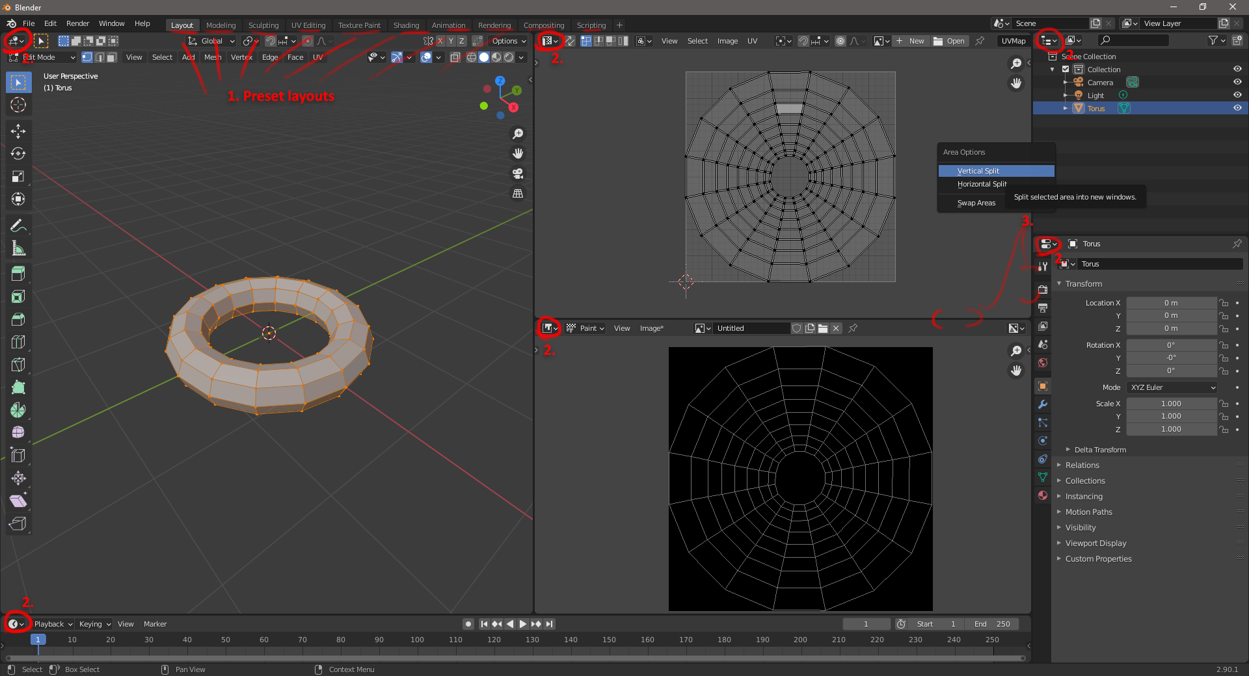Open the Modifier properties wrench tab
The image size is (1249, 676).
pyautogui.click(x=1043, y=404)
